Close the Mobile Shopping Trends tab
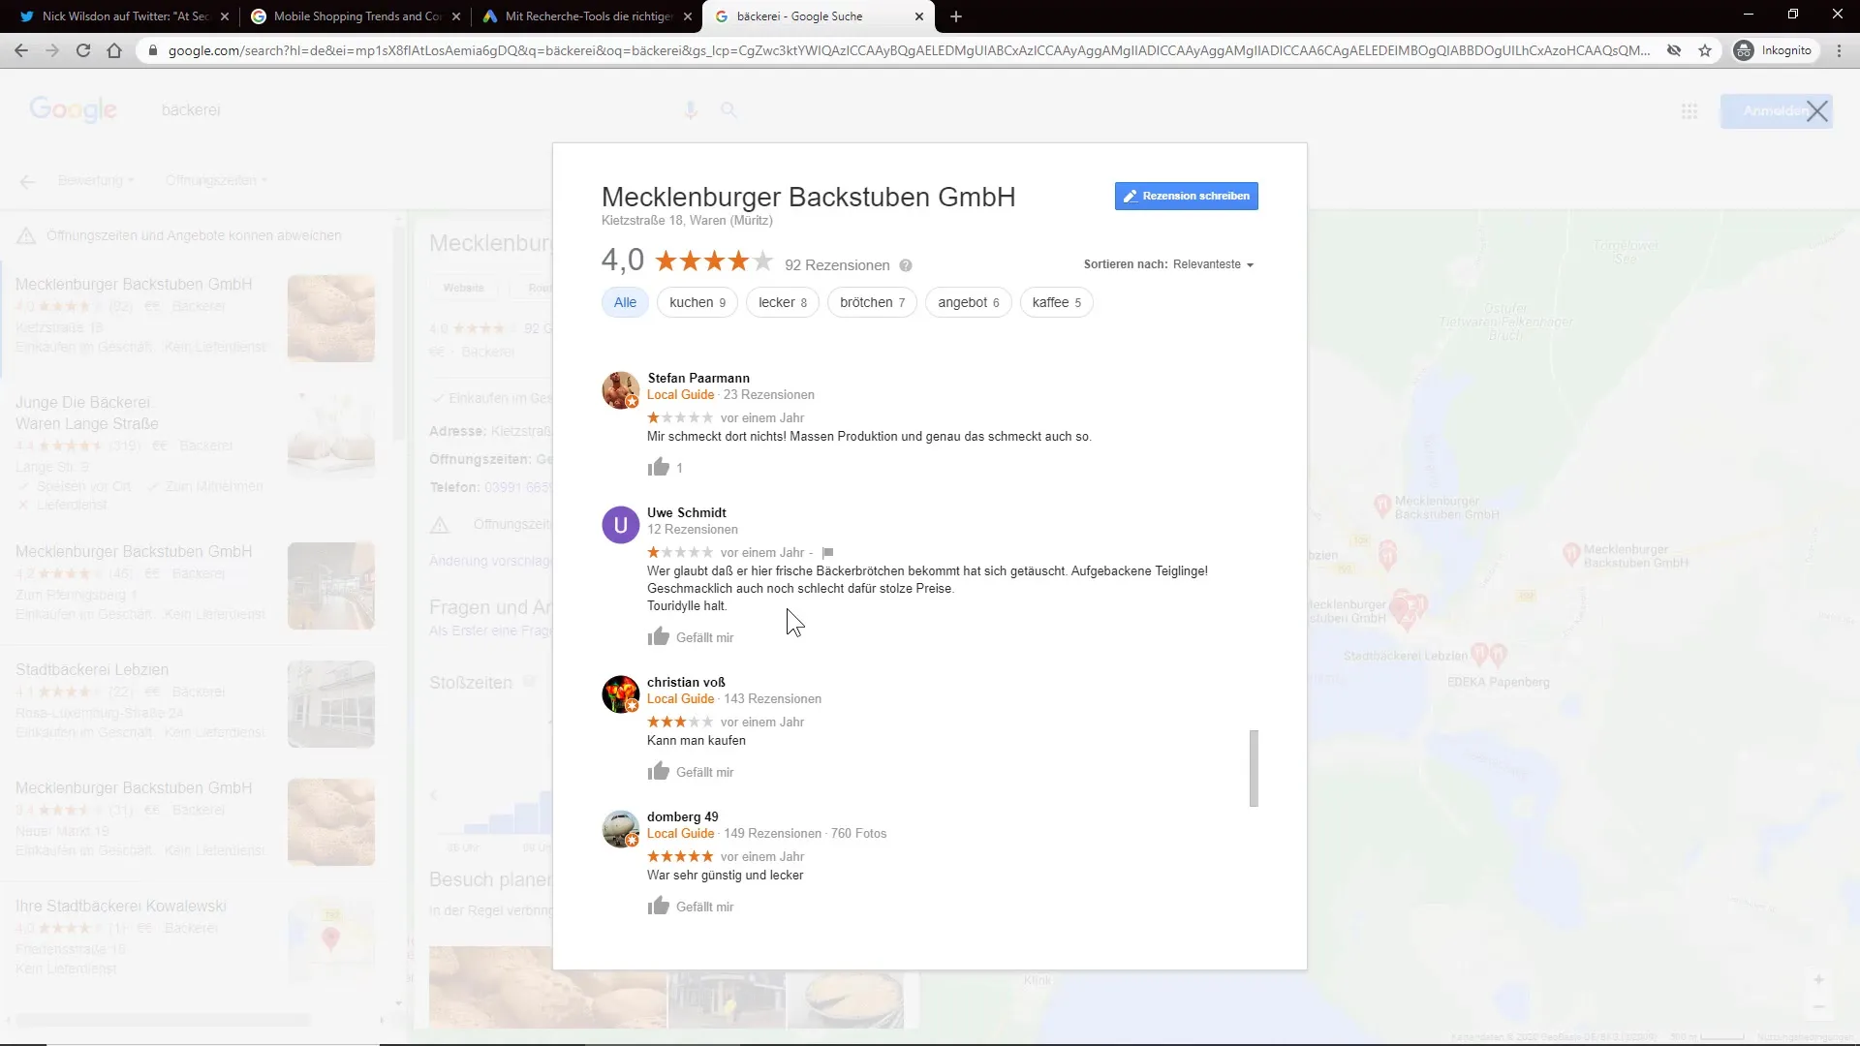The height and width of the screenshot is (1046, 1860). pyautogui.click(x=456, y=16)
